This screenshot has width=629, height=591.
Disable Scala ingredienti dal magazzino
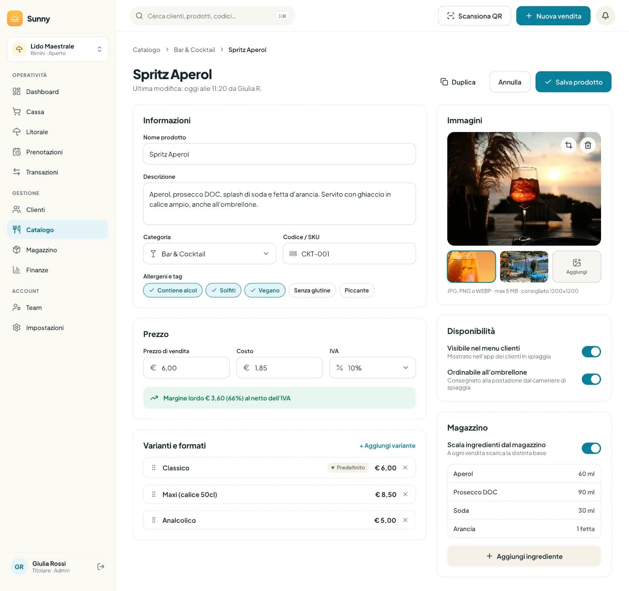(591, 448)
